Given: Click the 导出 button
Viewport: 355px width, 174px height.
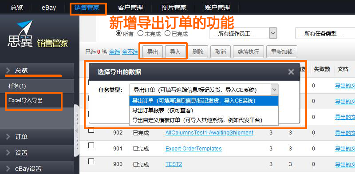Looking at the screenshot, I should [x=152, y=51].
